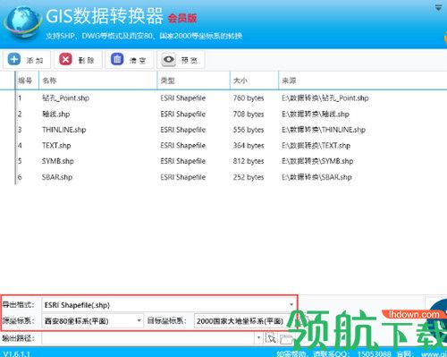
Task: Click the 760 bytes size cell
Action: (x=249, y=98)
